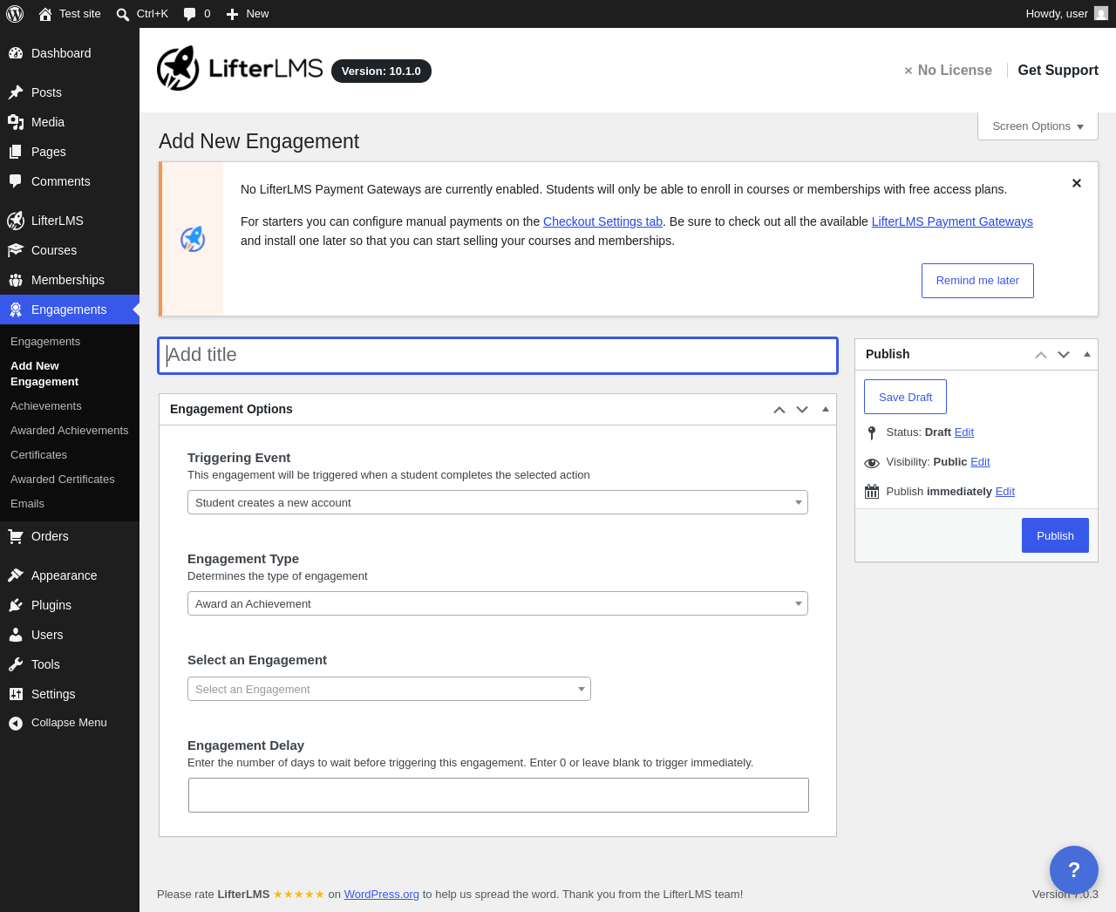This screenshot has width=1116, height=912.
Task: Open Add New Engagement submenu item
Action: 44,374
